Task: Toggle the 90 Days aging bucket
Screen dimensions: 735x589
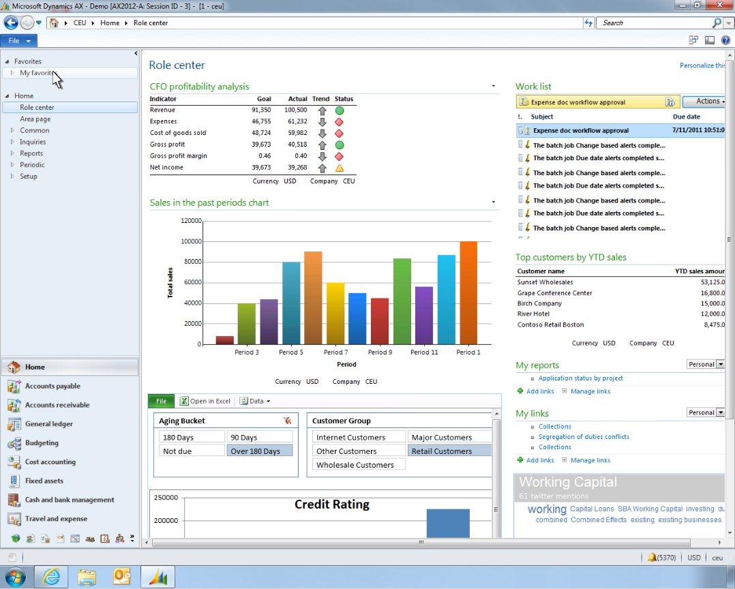Action: [x=260, y=437]
